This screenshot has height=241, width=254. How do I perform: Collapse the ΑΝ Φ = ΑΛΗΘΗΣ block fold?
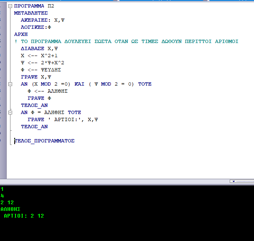[10, 112]
